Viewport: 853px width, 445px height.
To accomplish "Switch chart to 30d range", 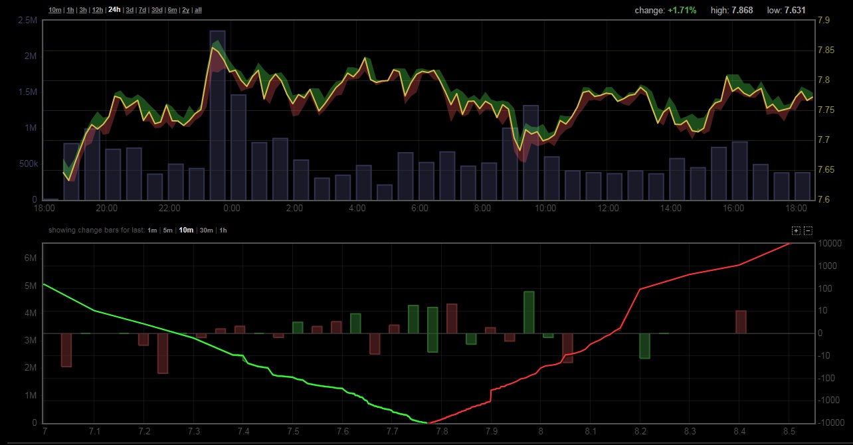I will pos(157,10).
